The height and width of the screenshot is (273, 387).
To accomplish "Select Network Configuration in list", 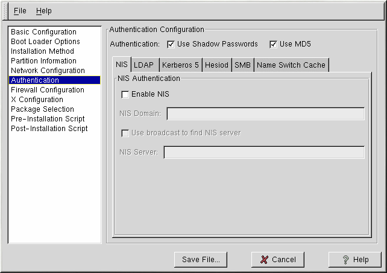I will (48, 71).
